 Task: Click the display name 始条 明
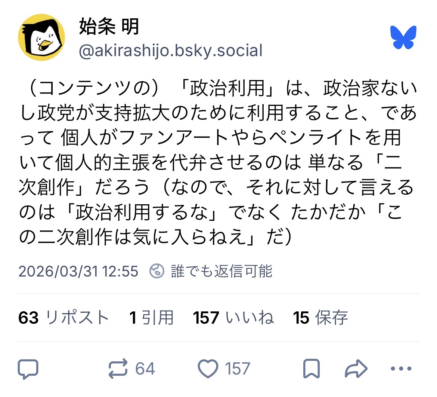(109, 27)
